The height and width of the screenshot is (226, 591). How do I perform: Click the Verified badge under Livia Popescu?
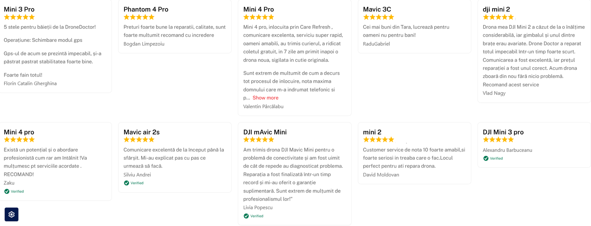pos(253,216)
